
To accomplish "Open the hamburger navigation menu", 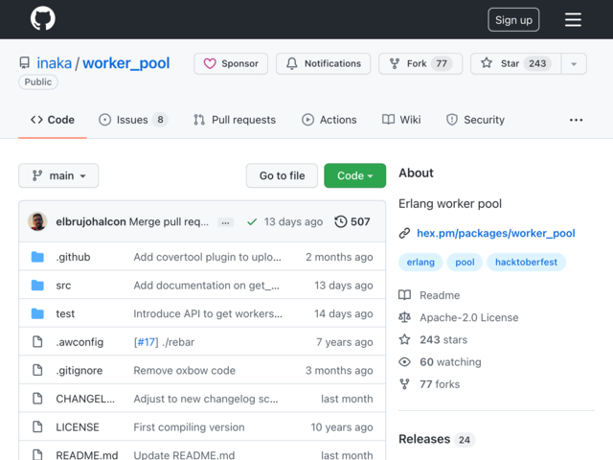I will (x=573, y=19).
